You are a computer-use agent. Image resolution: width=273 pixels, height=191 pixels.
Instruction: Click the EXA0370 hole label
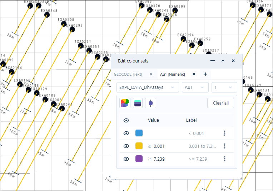[152, 6]
